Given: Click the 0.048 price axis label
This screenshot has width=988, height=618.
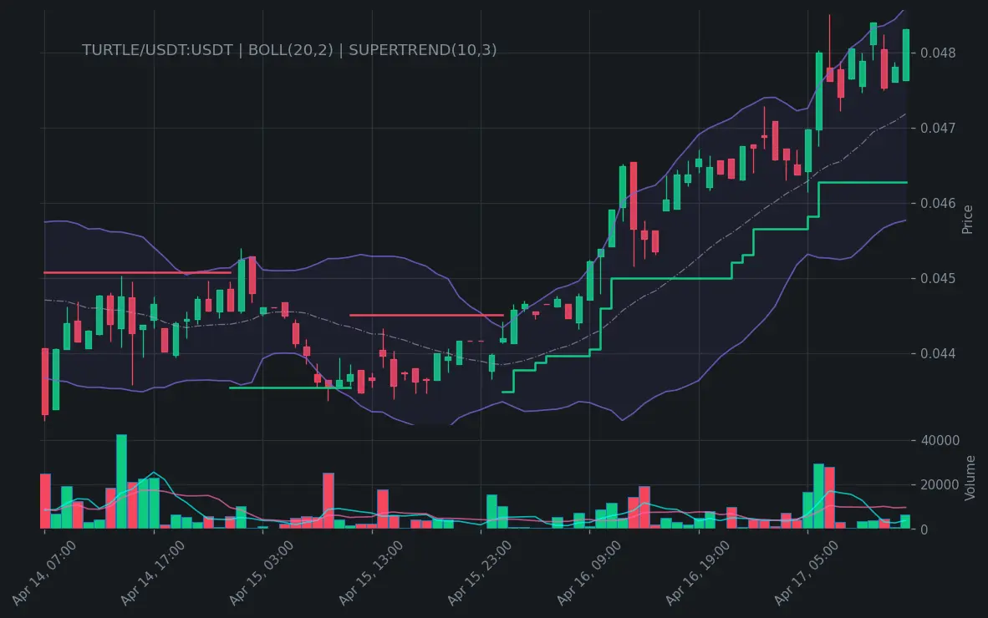Looking at the screenshot, I should [x=938, y=53].
